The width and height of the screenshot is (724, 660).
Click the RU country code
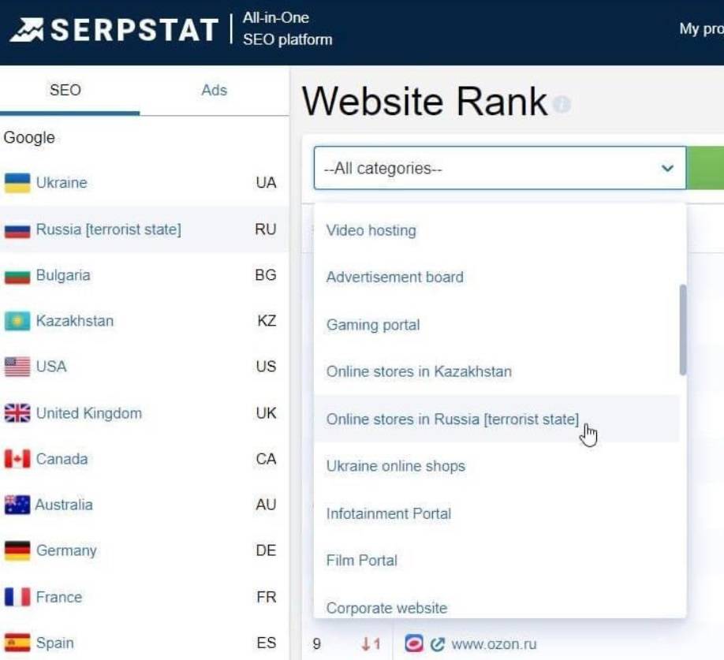(x=266, y=229)
